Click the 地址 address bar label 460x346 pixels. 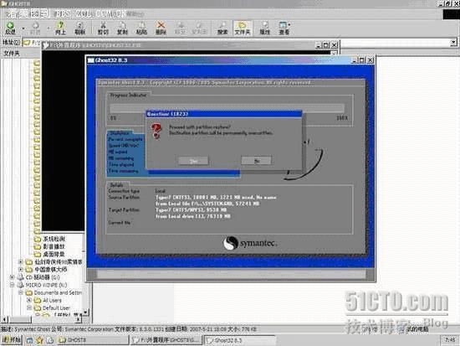pos(11,43)
